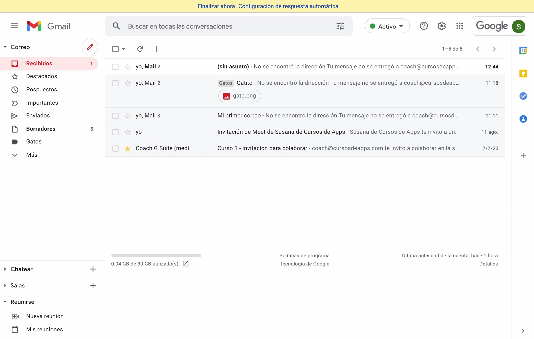The height and width of the screenshot is (339, 534).
Task: Select the Gatito email checkbox
Action: click(115, 83)
